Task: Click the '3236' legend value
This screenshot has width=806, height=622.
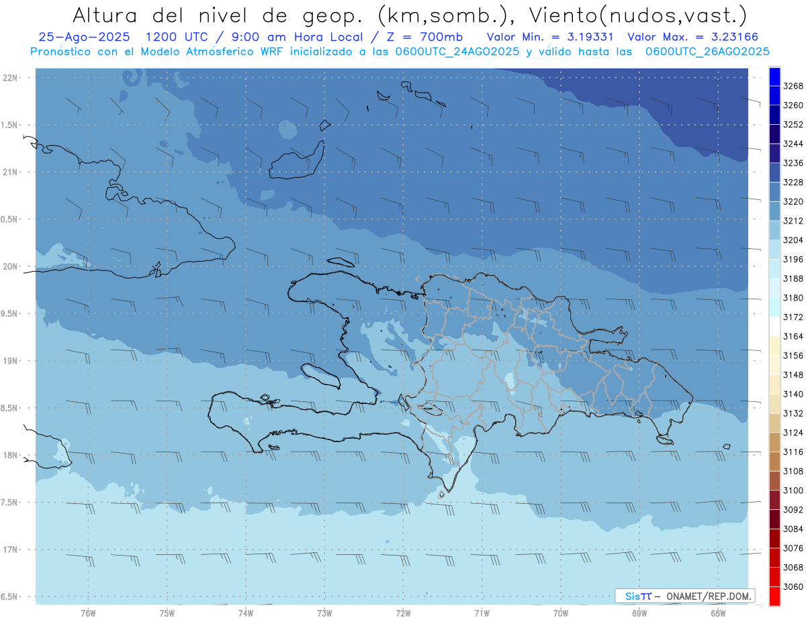Action: point(793,163)
